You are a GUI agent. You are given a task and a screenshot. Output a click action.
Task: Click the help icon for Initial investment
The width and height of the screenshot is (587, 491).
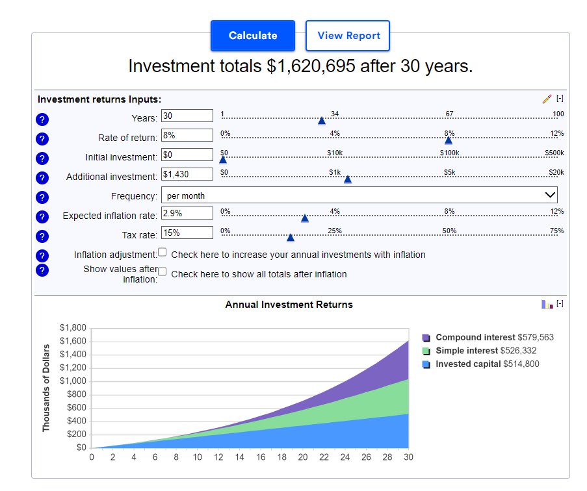(42, 158)
